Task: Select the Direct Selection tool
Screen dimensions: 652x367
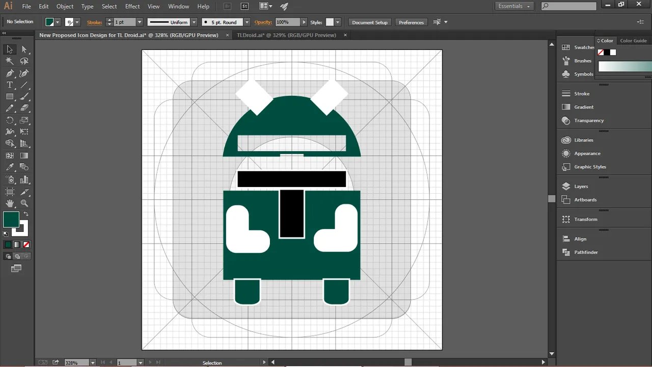Action: click(24, 49)
